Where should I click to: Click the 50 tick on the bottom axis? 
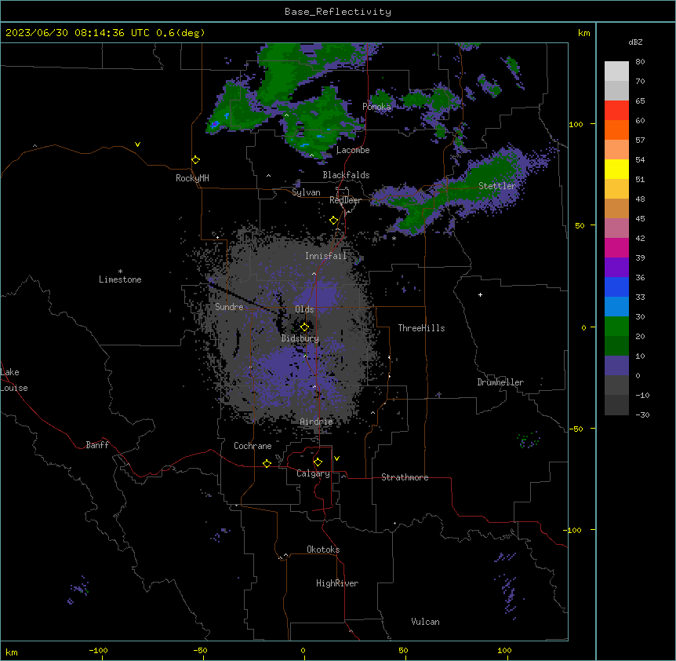pyautogui.click(x=403, y=650)
